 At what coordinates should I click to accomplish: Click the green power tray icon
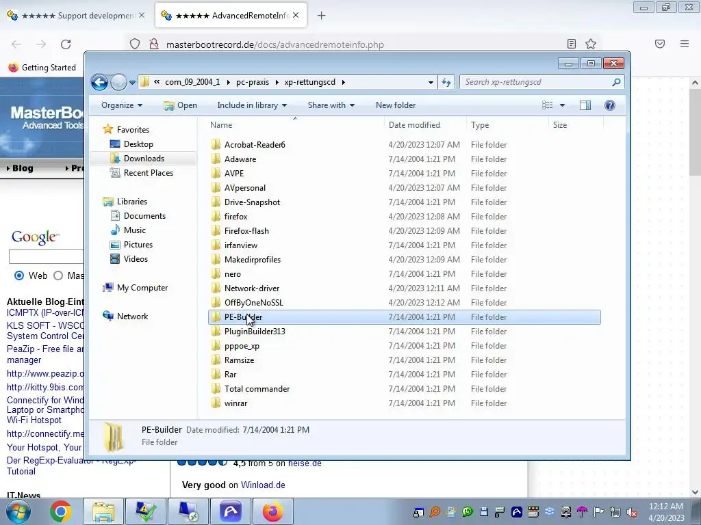[467, 511]
